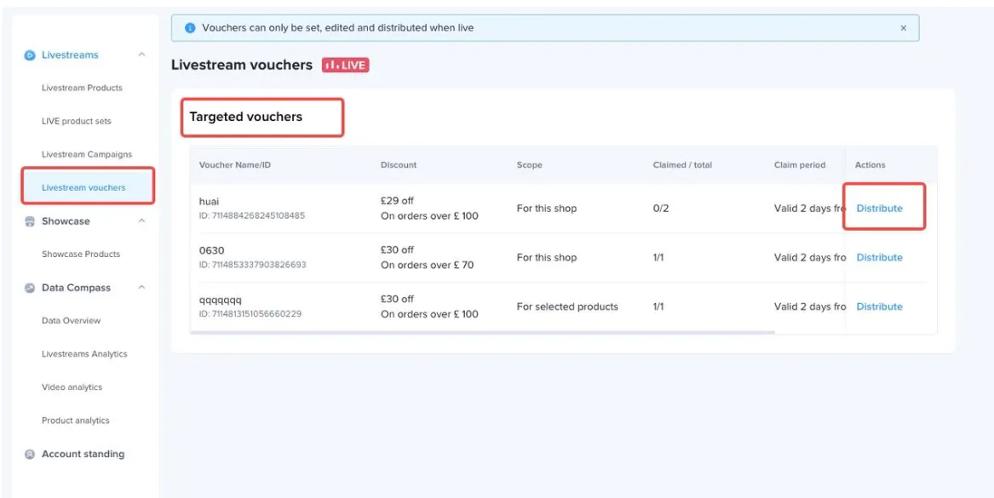Open Showcase Products page

(81, 254)
